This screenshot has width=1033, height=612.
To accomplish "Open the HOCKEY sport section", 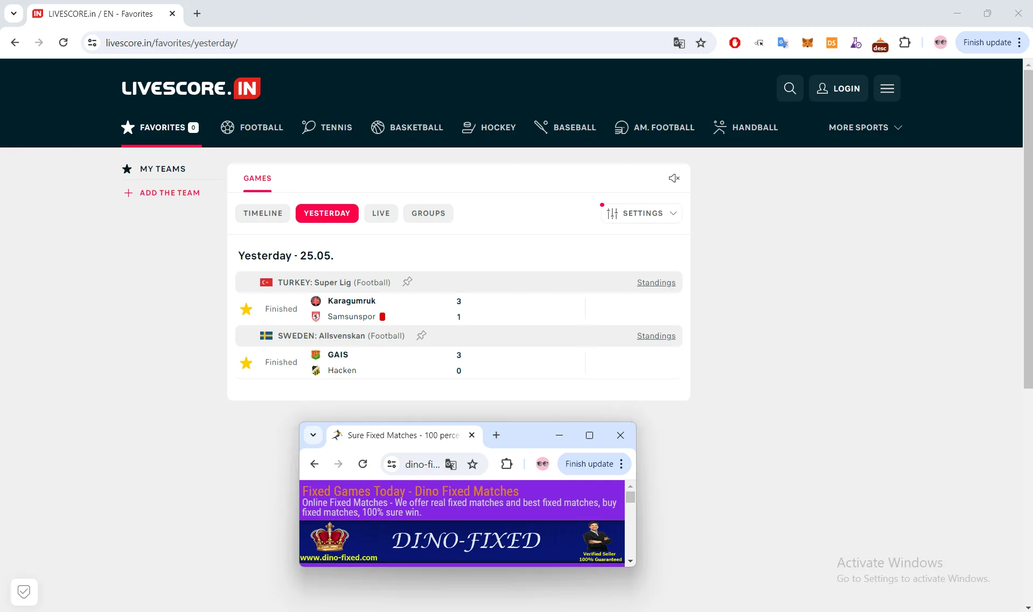I will 489,128.
